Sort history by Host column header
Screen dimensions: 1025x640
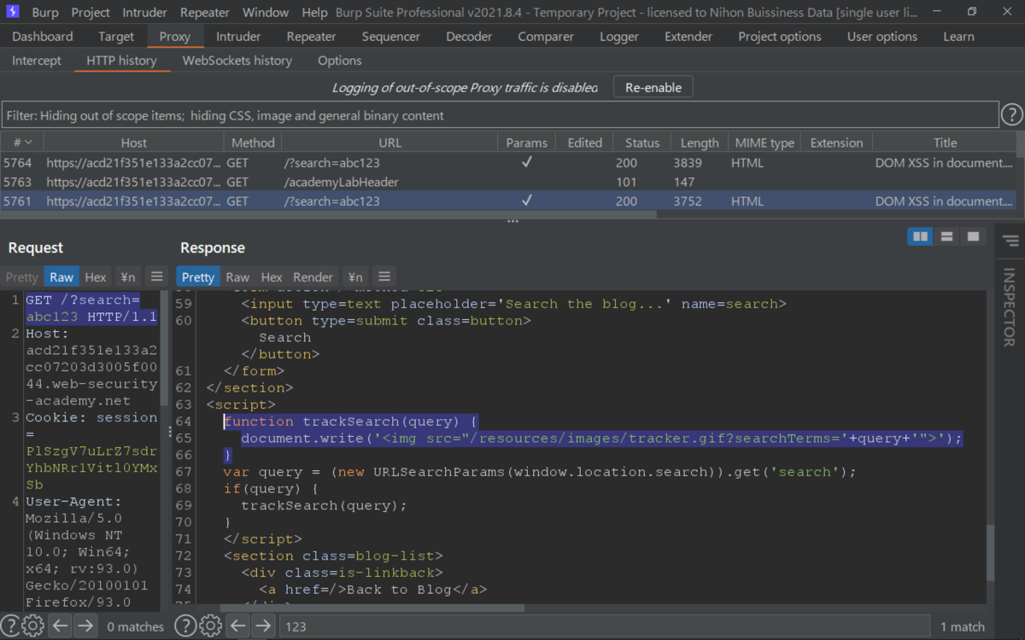[133, 143]
